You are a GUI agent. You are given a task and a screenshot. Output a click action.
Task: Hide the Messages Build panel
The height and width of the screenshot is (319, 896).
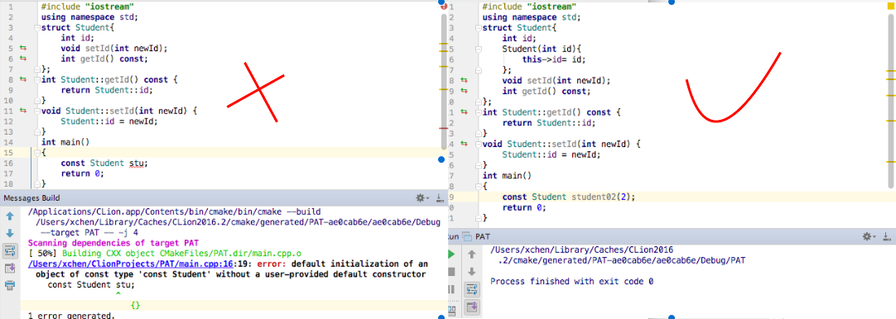pyautogui.click(x=439, y=198)
